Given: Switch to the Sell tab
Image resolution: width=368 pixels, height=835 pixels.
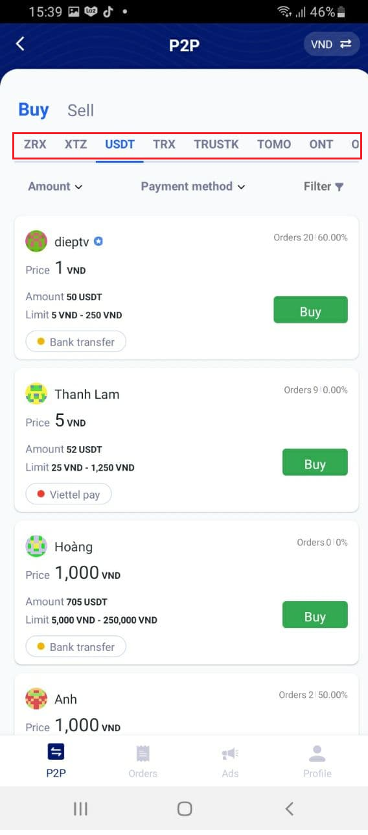Looking at the screenshot, I should click(81, 110).
